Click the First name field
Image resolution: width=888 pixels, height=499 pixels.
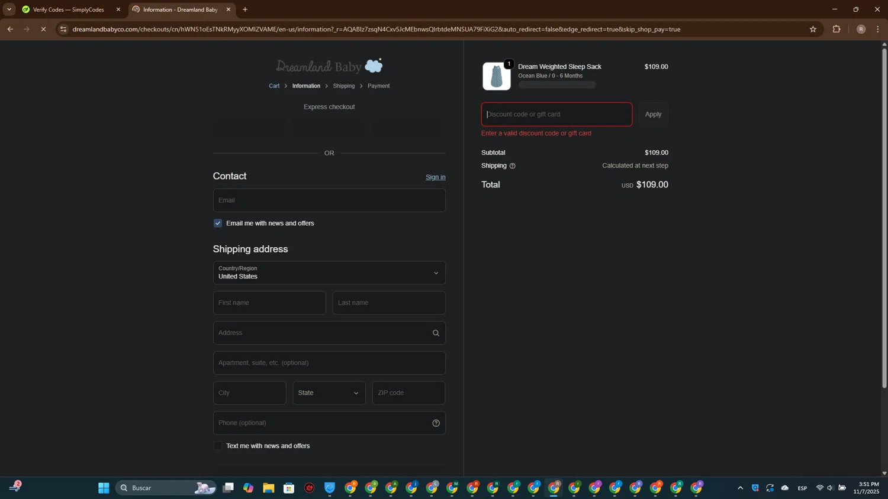coord(269,303)
